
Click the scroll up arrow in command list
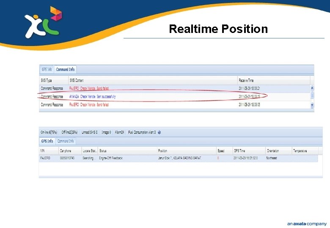[x=312, y=88]
